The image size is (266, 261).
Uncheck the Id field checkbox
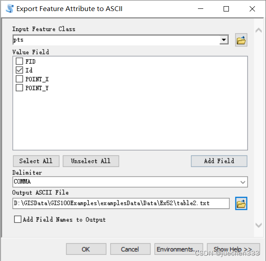click(x=19, y=70)
